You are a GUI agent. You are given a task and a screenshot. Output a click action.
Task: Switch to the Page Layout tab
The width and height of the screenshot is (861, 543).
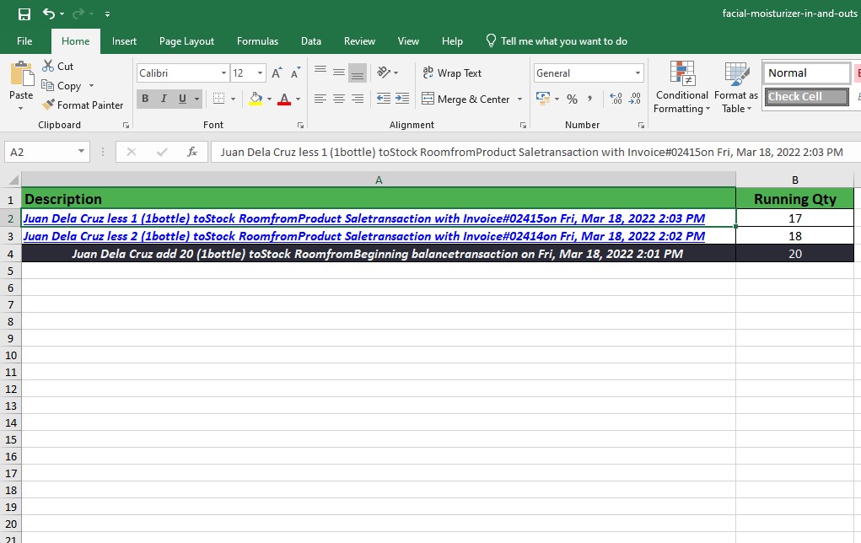coord(186,41)
